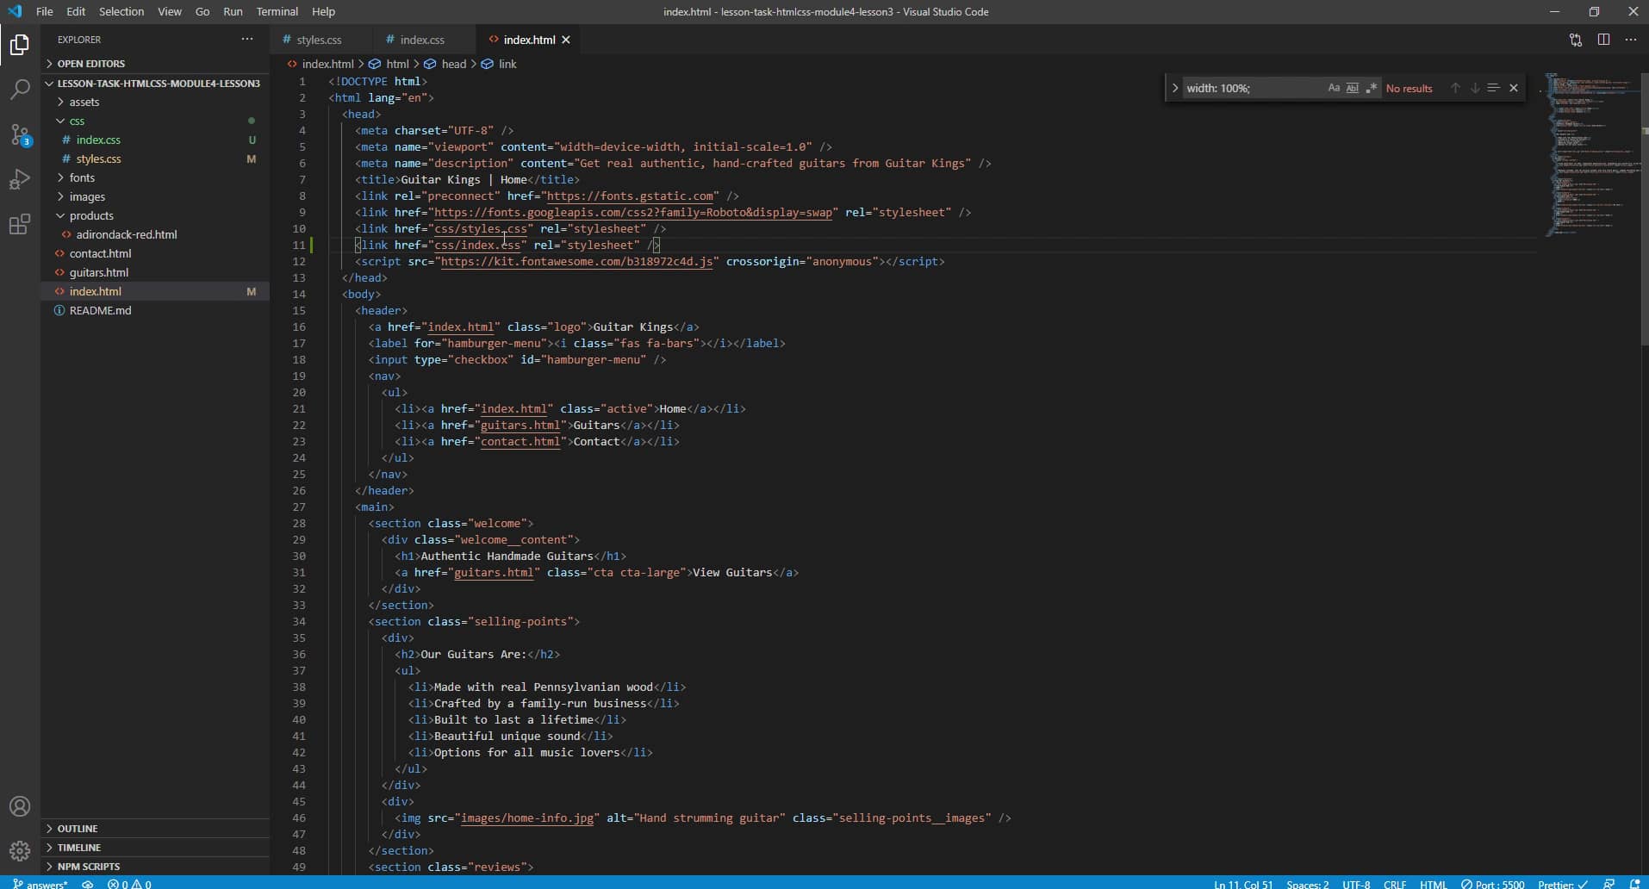Open the Terminal menu
Viewport: 1649px width, 889px height.
pyautogui.click(x=277, y=11)
